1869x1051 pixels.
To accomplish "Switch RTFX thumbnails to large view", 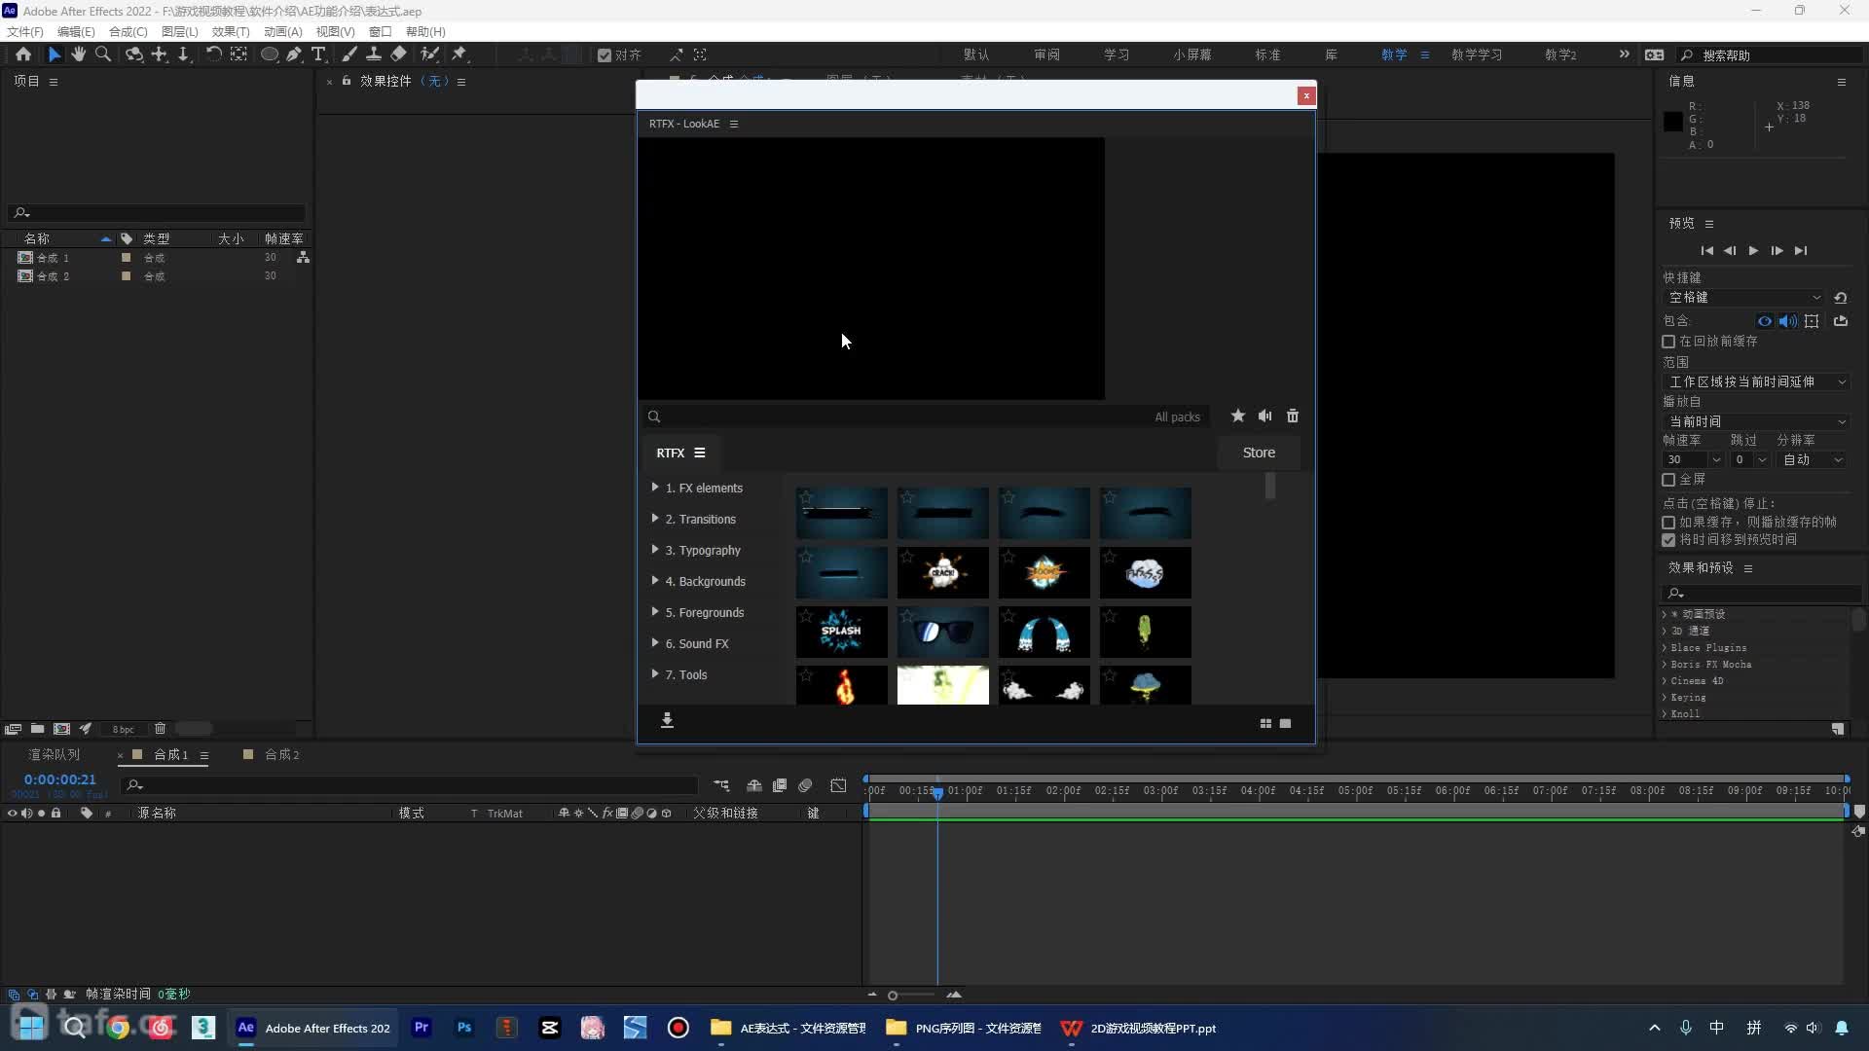I will coord(1285,723).
